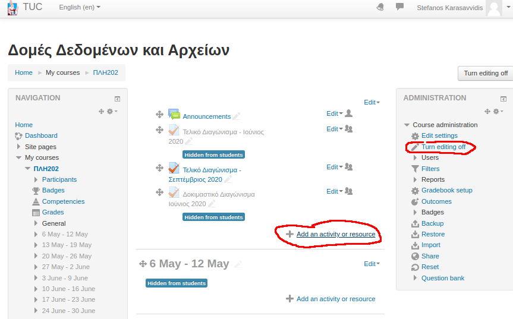Click the move handle beside Announcements
Screen dimensions: 513x319
click(x=159, y=115)
